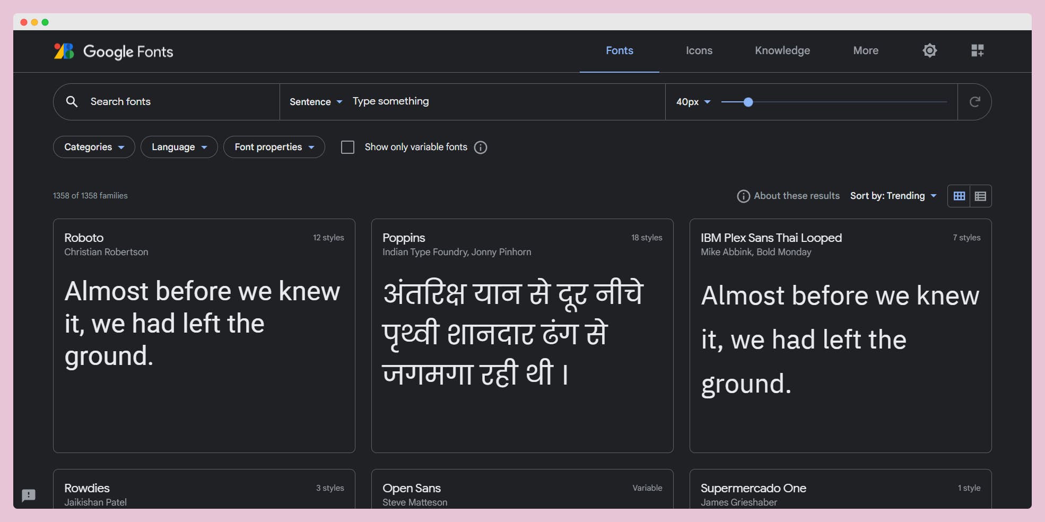Click 'Steve Matteson' author text
This screenshot has height=522, width=1045.
[x=415, y=502]
